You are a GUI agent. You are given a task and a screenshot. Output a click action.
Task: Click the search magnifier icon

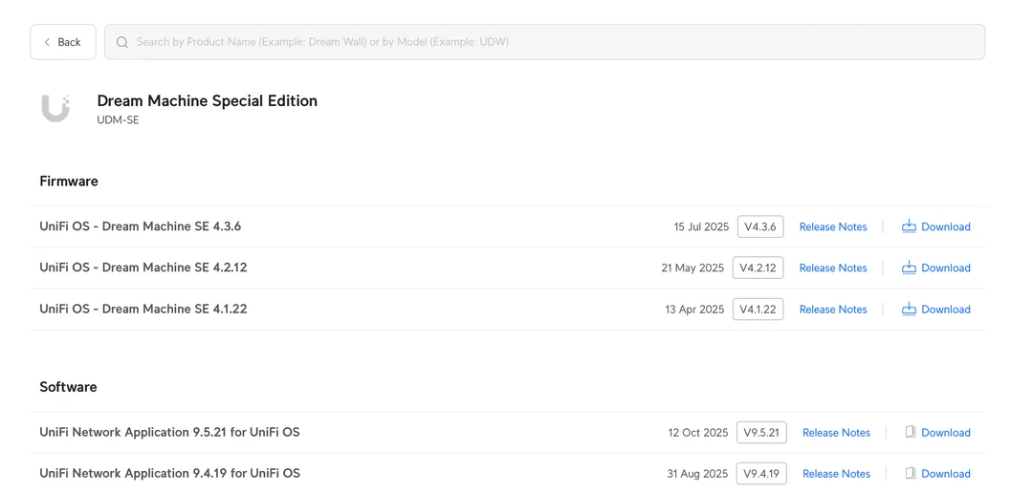coord(122,42)
